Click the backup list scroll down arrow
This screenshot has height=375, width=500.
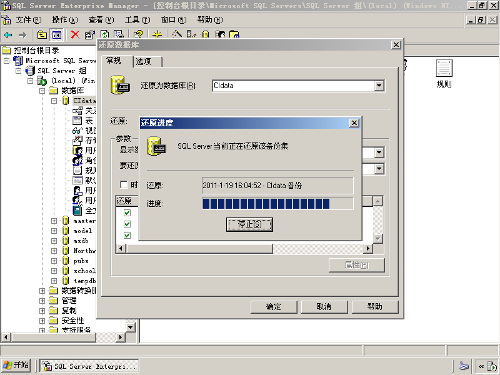pyautogui.click(x=378, y=238)
